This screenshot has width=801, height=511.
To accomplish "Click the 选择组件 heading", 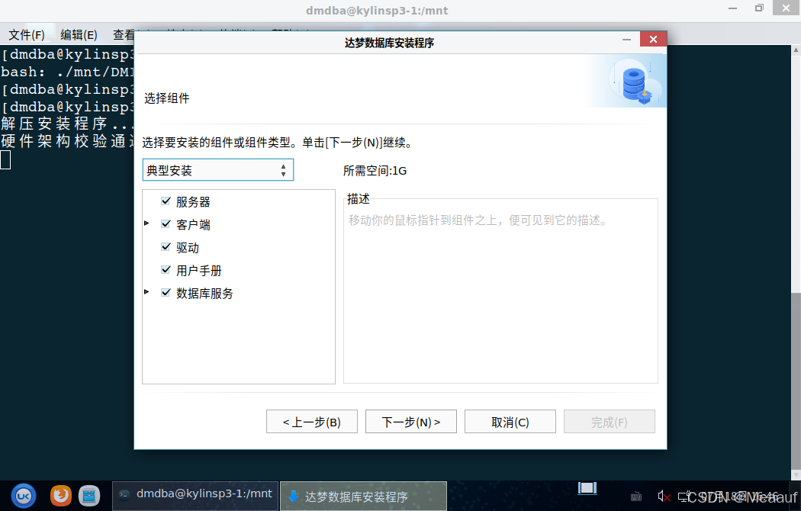I will [x=166, y=98].
